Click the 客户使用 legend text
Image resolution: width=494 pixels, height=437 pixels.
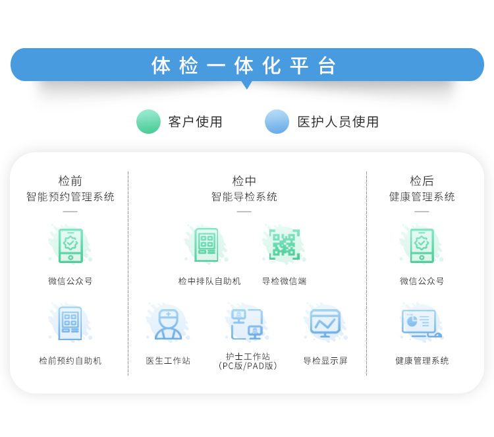coord(195,122)
